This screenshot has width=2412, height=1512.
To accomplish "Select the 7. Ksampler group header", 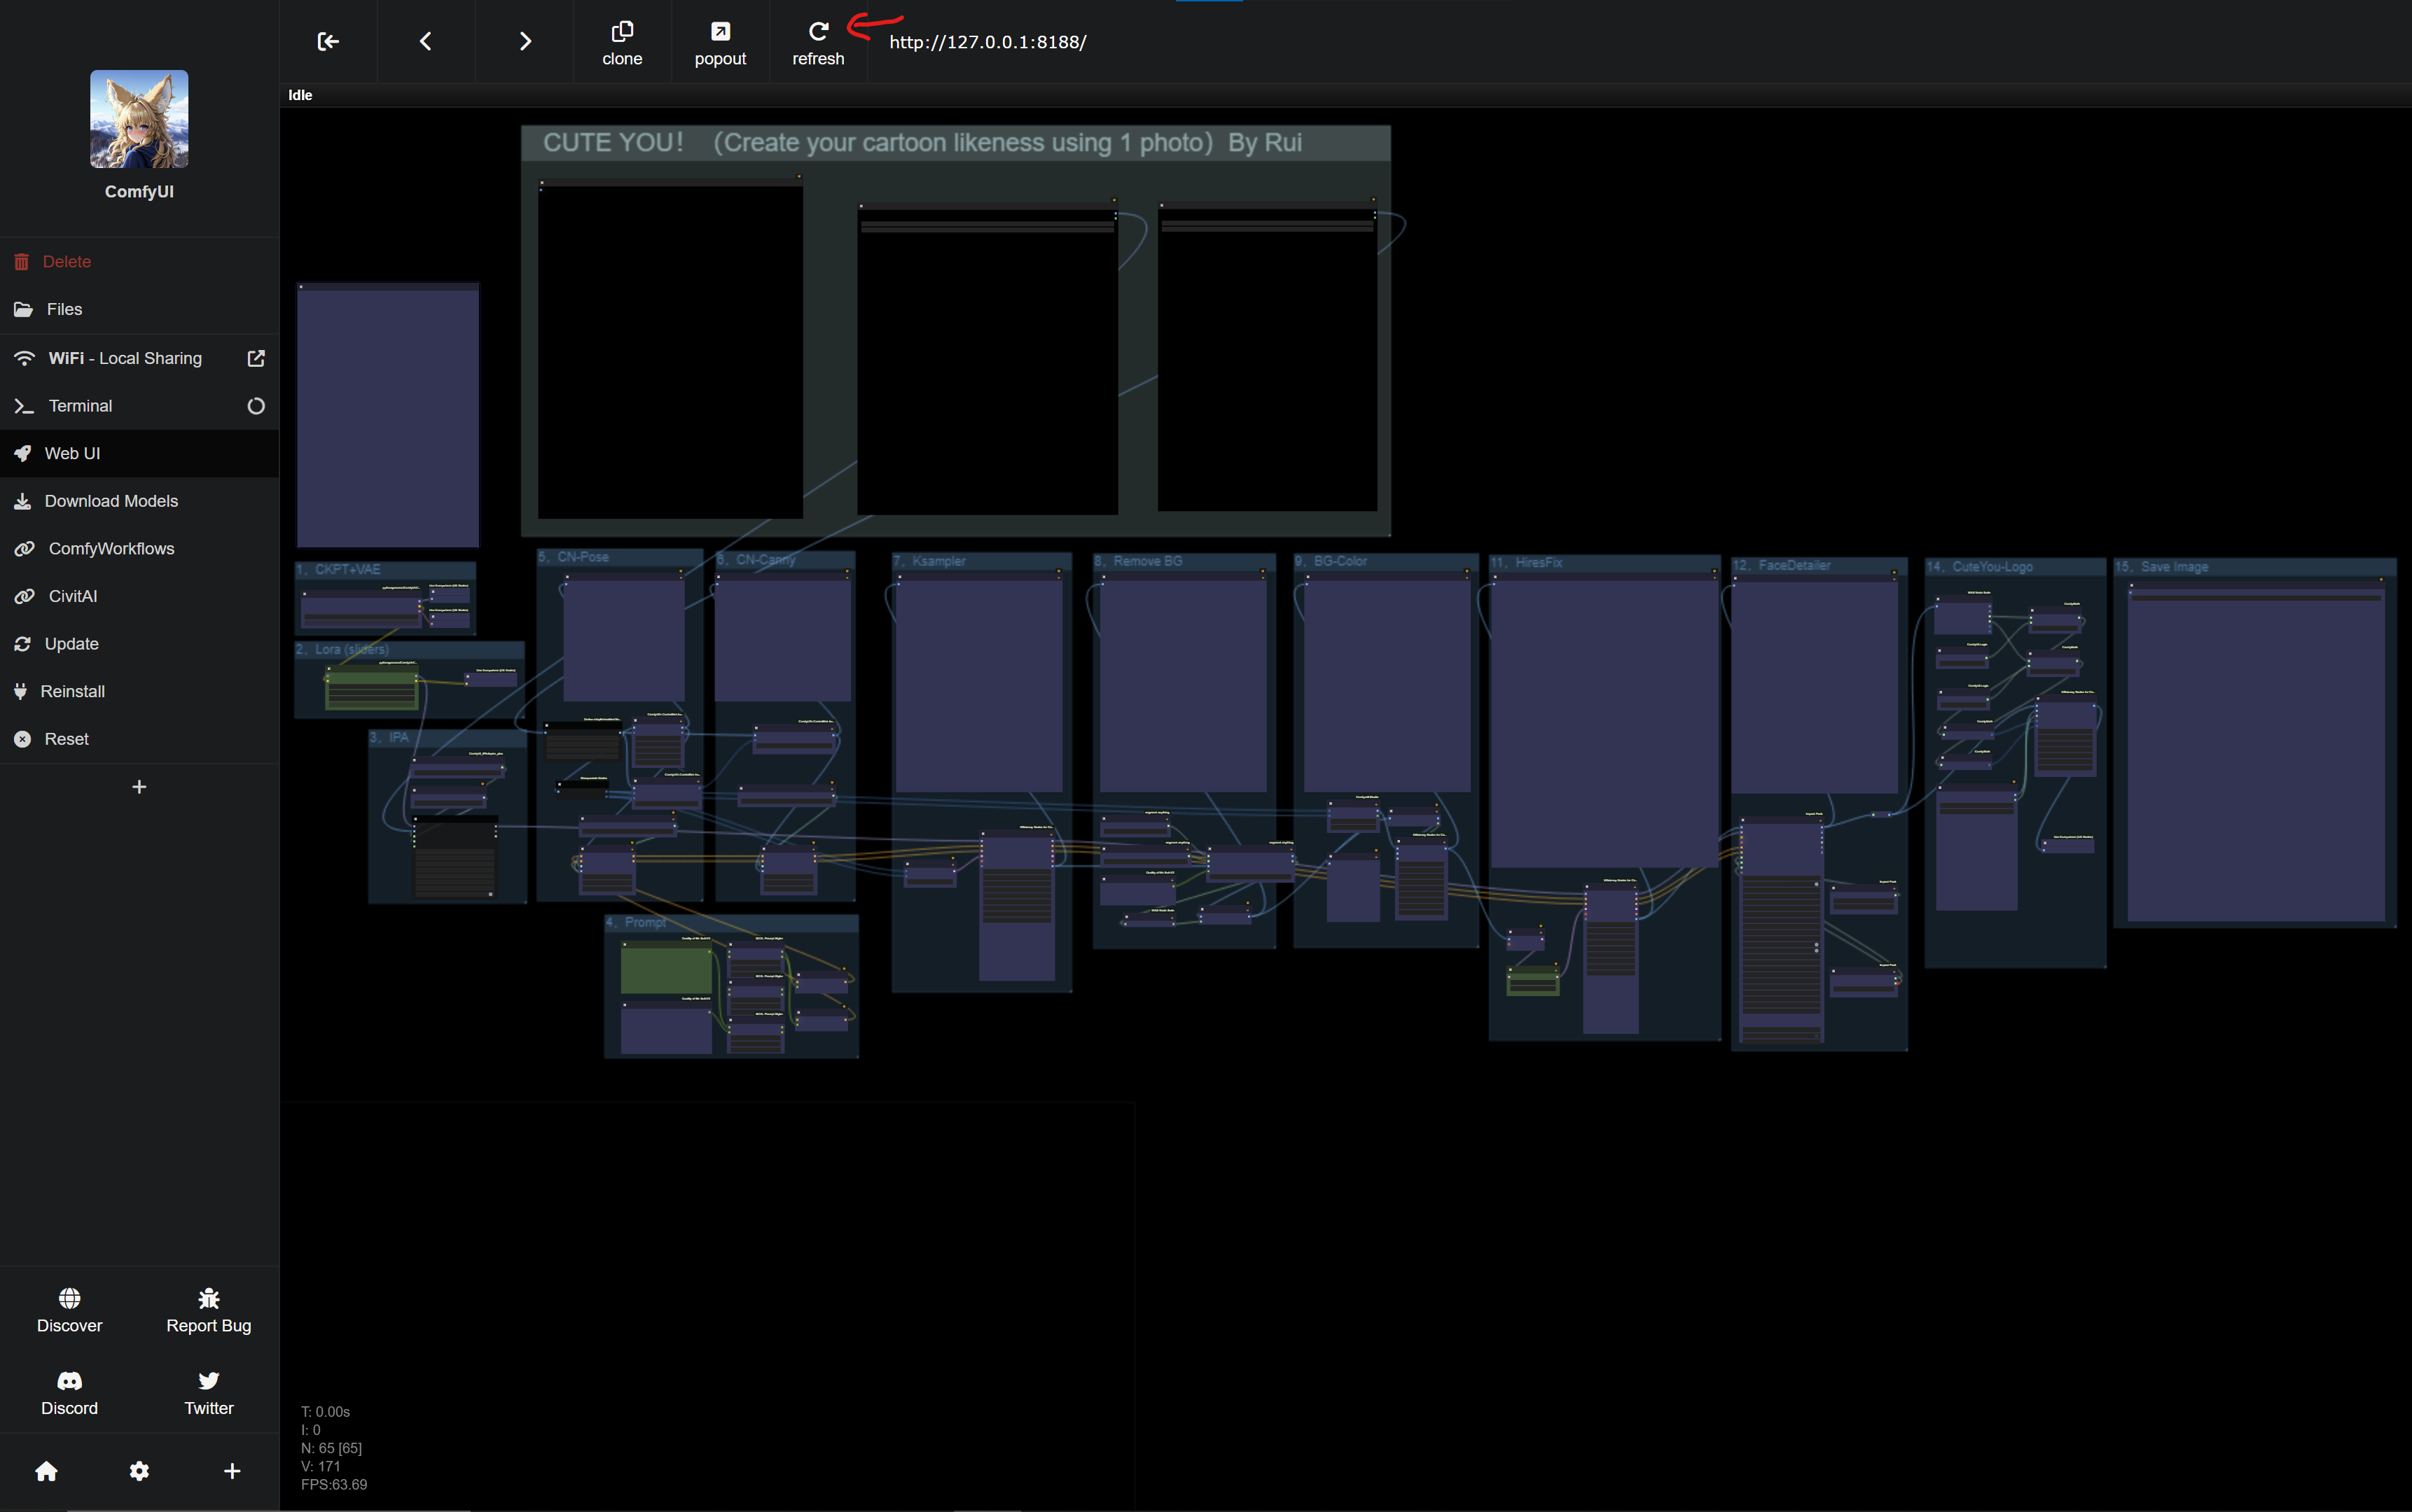I will click(981, 561).
